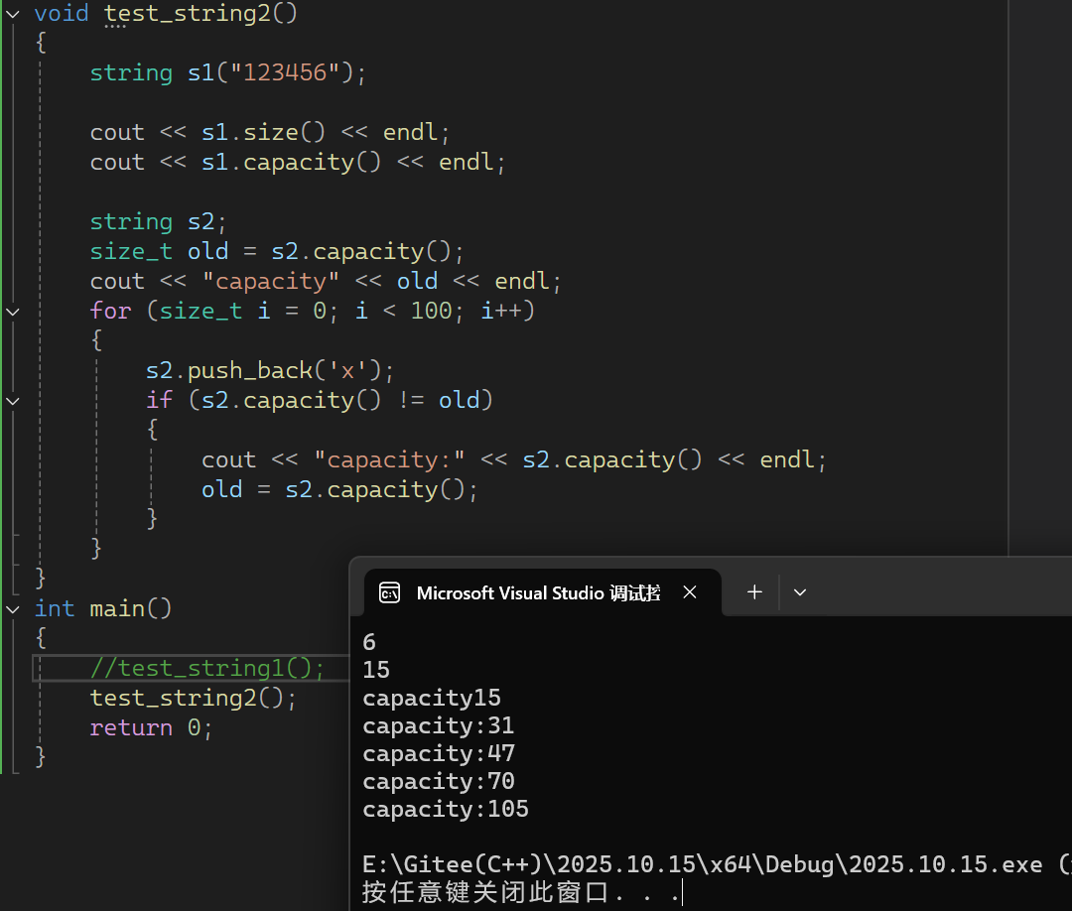Click the s2.push_back('x'); line
The height and width of the screenshot is (911, 1072).
270,370
